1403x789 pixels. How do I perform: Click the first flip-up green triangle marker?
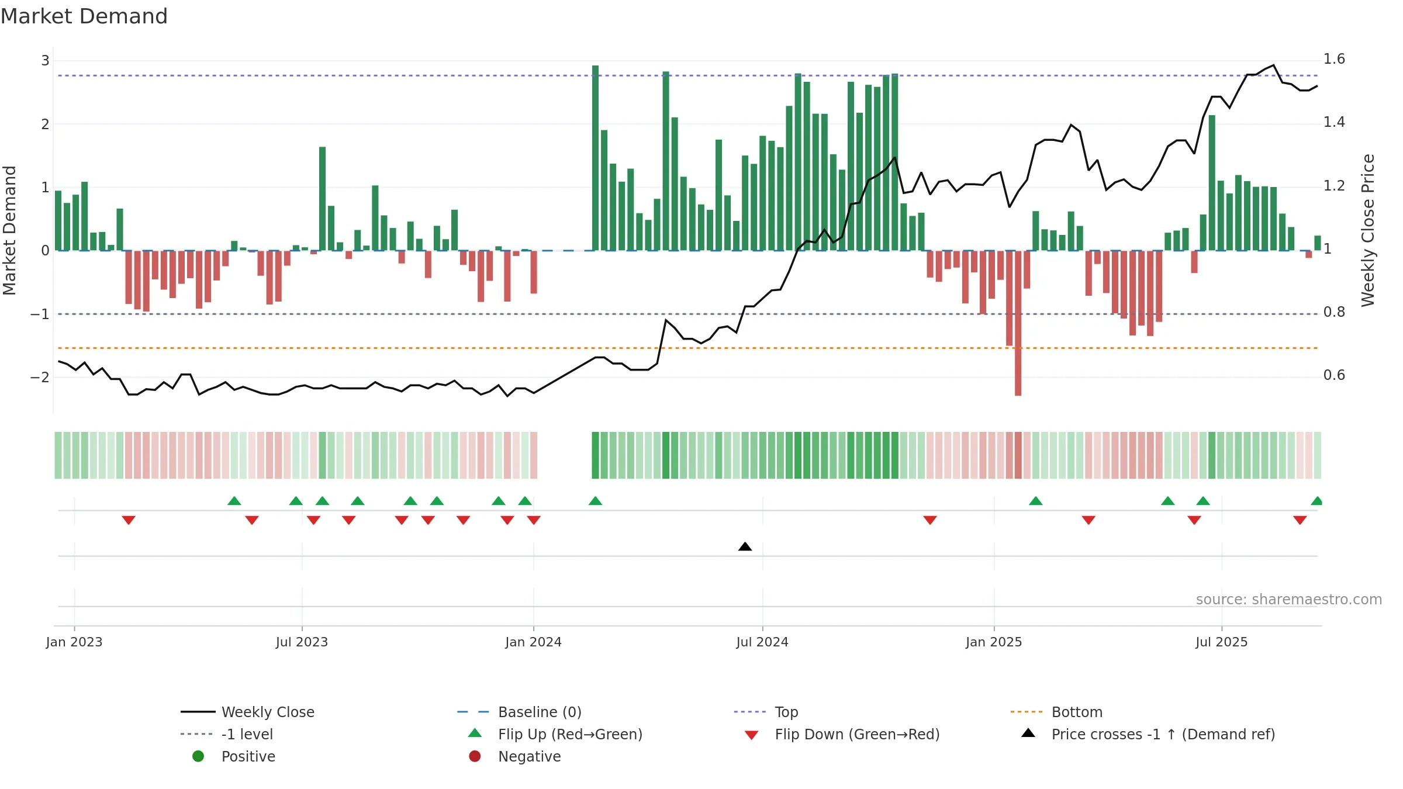(x=234, y=501)
